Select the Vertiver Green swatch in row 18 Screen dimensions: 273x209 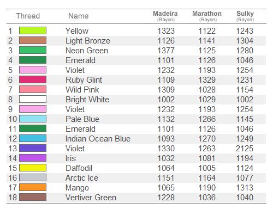pos(33,197)
